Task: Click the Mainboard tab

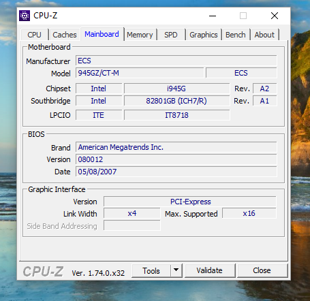Action: click(x=102, y=34)
